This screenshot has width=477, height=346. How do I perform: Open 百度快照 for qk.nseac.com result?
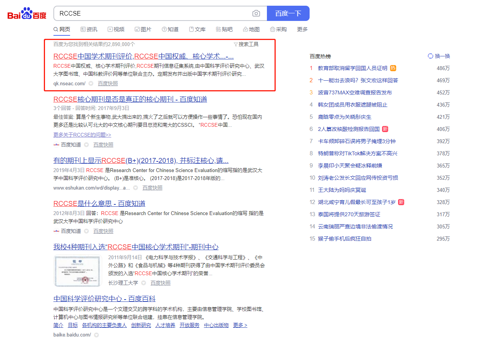(108, 83)
